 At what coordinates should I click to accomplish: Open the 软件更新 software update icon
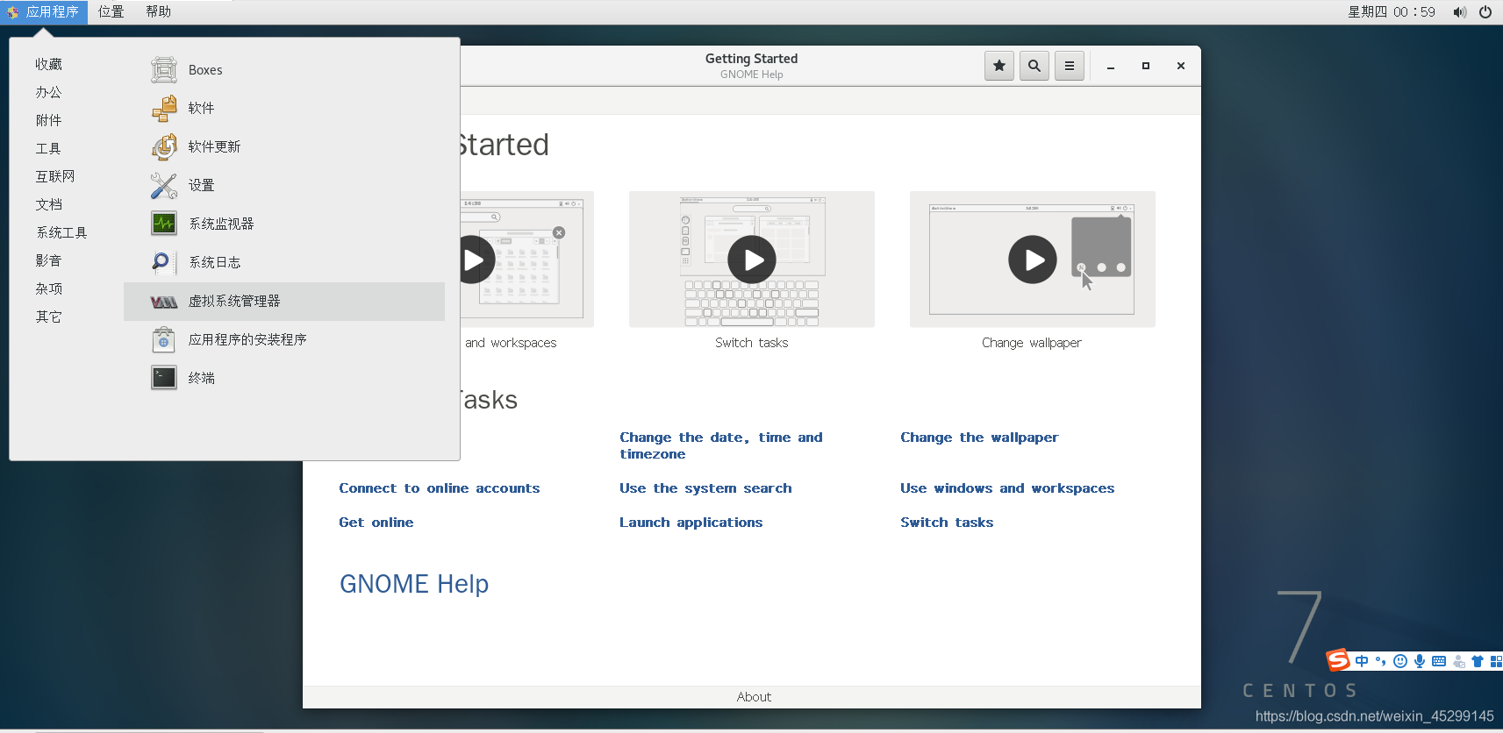[x=164, y=146]
